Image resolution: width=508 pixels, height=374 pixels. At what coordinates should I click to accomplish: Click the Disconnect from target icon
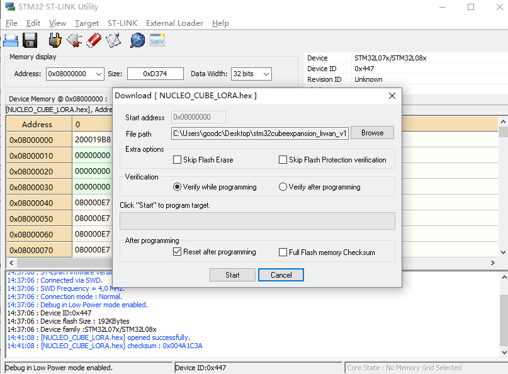(74, 41)
